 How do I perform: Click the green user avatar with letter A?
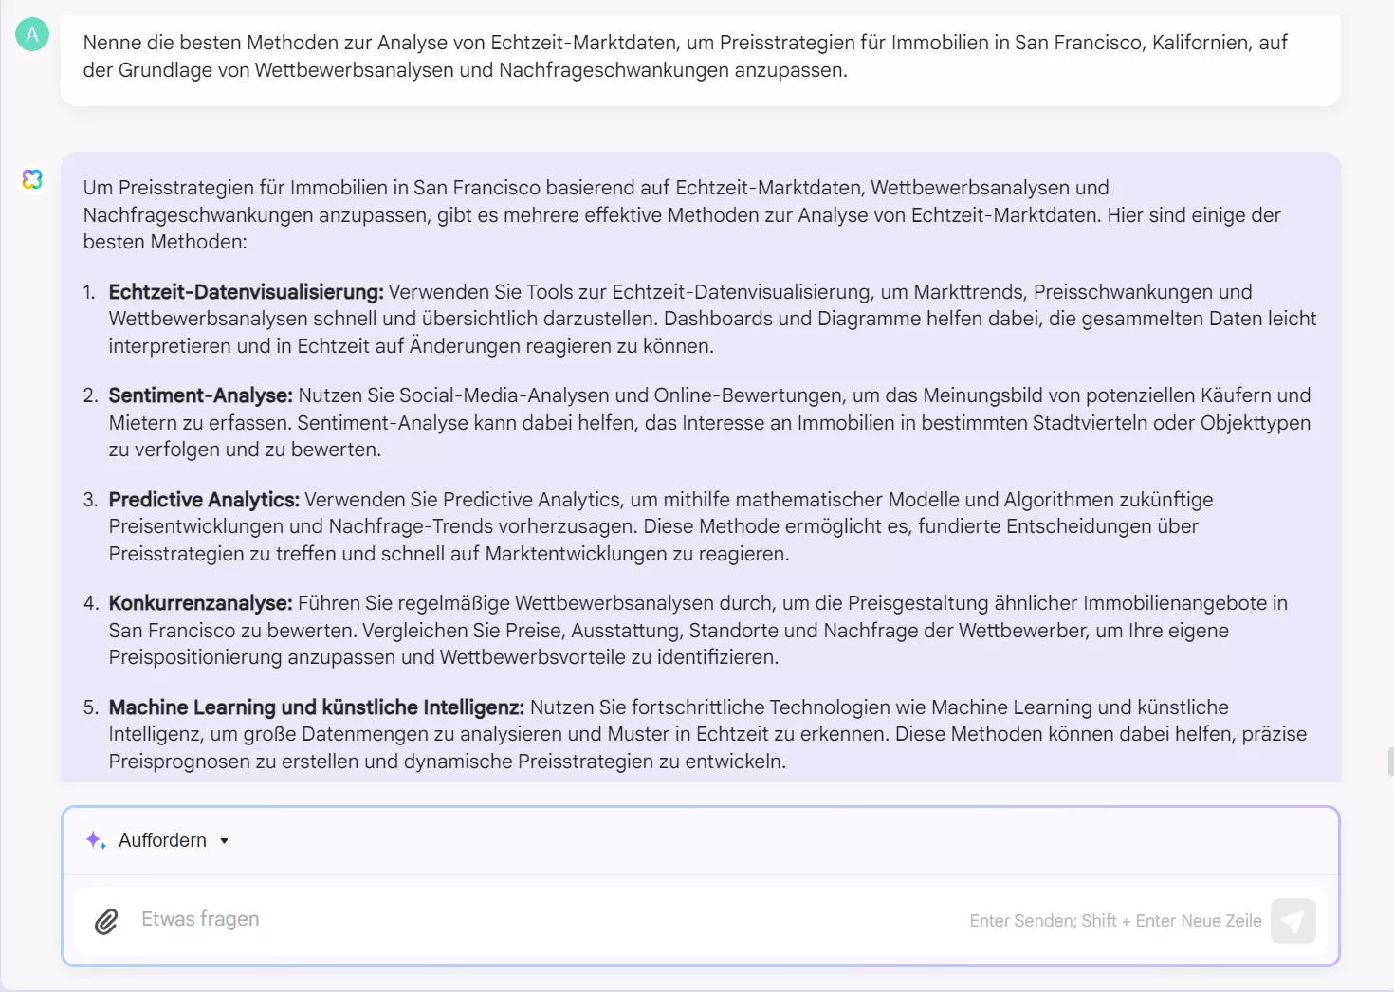pos(31,34)
